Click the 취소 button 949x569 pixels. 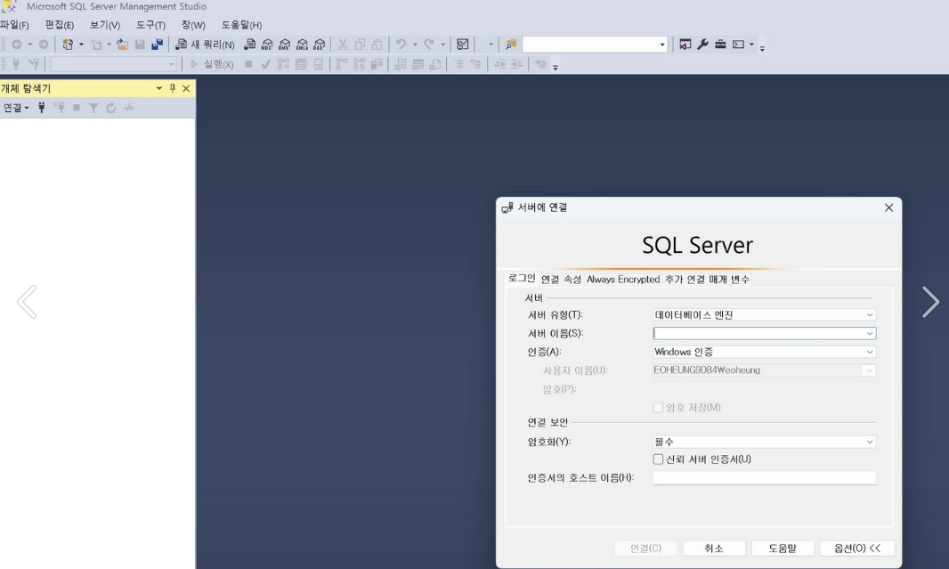[x=714, y=549]
